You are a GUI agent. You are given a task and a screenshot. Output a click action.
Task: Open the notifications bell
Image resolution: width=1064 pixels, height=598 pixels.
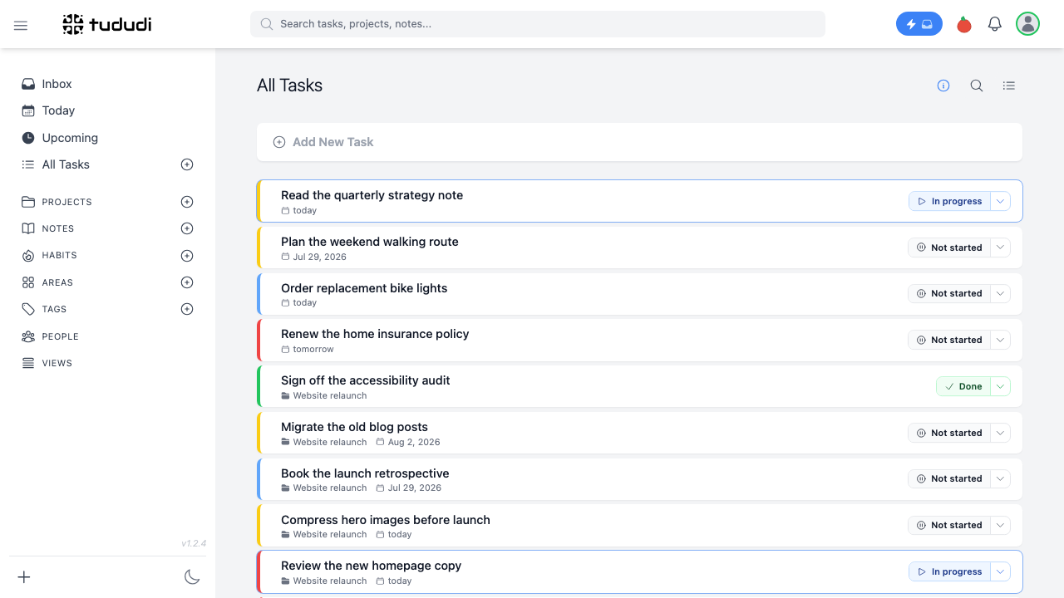[x=995, y=24]
